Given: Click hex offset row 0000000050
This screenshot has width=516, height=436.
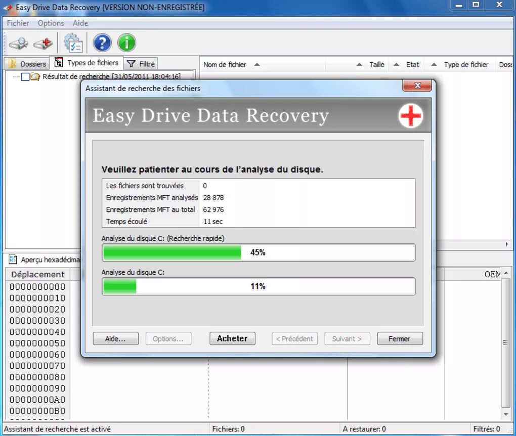Looking at the screenshot, I should point(37,343).
